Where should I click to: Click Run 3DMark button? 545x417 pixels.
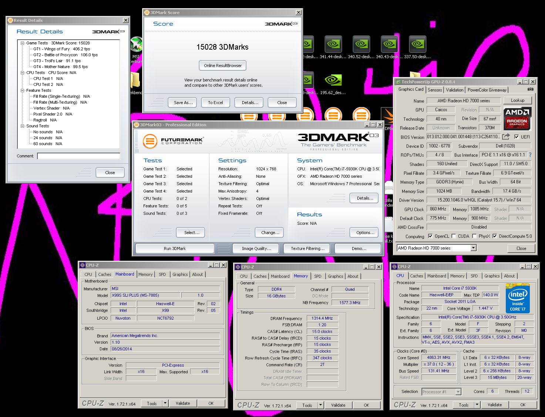tap(175, 248)
